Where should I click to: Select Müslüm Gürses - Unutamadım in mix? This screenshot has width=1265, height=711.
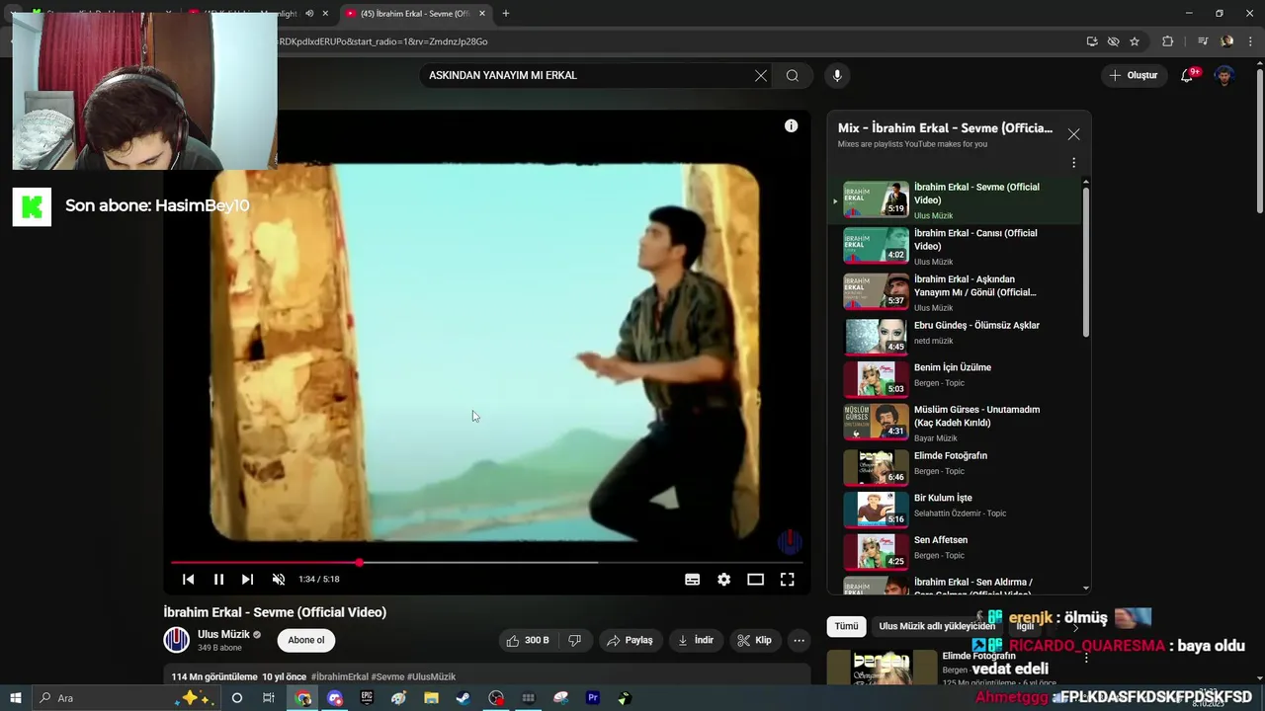click(x=956, y=422)
